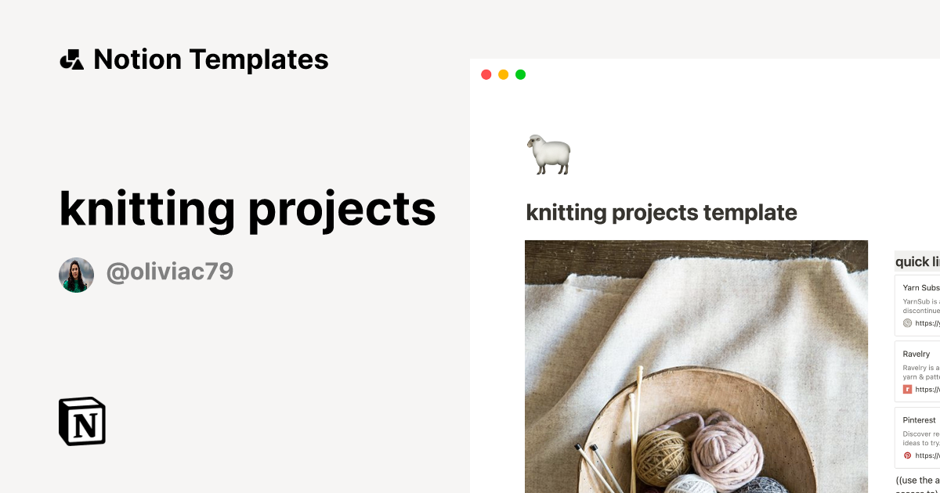Click the black Notion N logo icon
940x493 pixels.
pos(81,422)
